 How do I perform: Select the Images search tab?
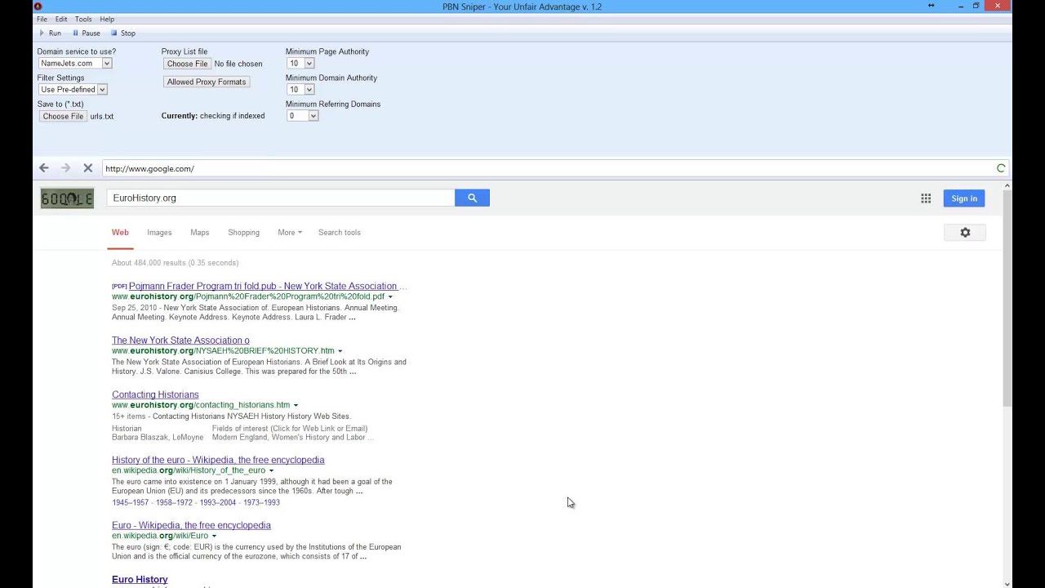pos(159,233)
